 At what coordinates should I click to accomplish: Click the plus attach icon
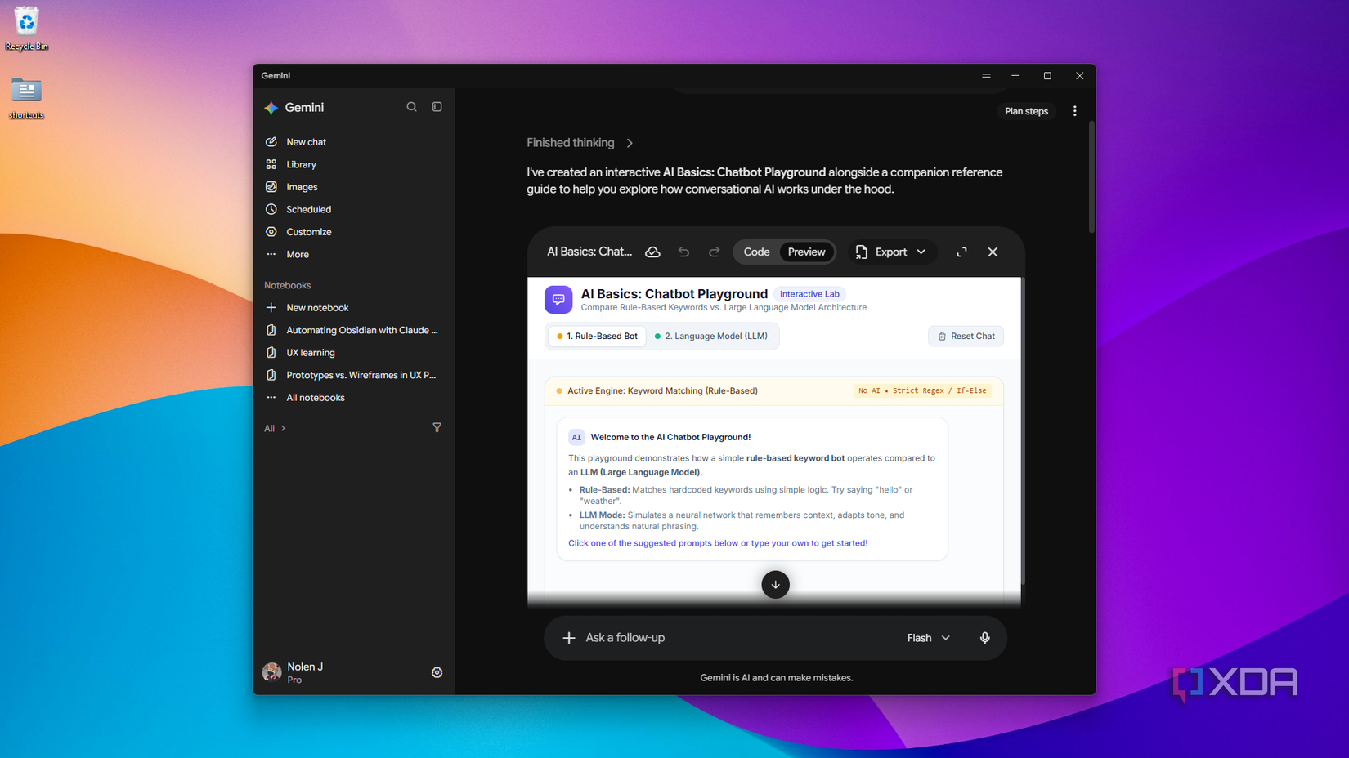pos(569,638)
